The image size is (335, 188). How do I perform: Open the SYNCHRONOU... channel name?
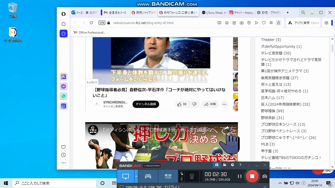(115, 102)
